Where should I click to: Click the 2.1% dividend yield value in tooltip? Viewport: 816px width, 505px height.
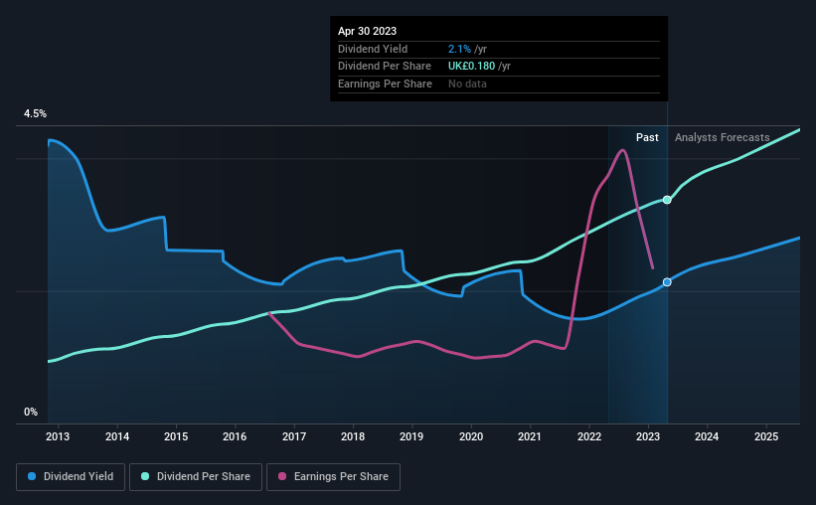click(459, 49)
